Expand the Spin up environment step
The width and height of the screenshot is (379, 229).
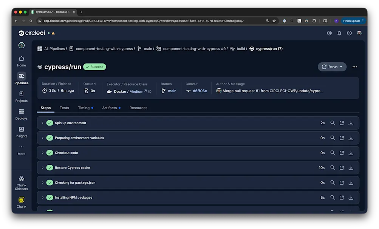(43, 123)
